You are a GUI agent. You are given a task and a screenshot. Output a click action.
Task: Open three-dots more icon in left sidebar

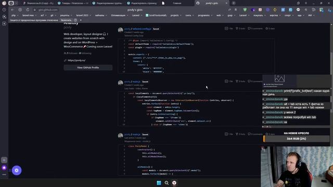(x=4, y=175)
